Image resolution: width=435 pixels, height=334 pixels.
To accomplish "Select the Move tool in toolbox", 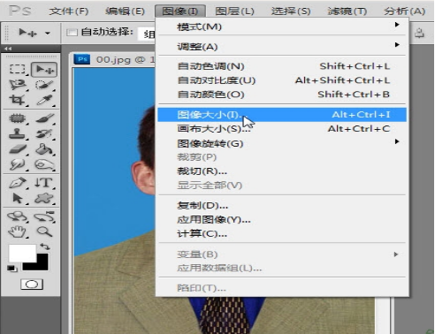I will tap(44, 70).
